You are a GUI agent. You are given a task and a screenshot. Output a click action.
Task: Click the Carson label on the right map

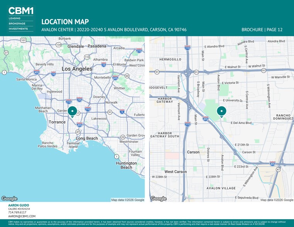(x=193, y=152)
